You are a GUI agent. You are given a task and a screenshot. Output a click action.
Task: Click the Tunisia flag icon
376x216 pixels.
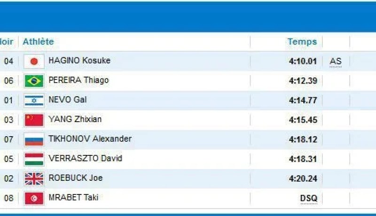pyautogui.click(x=34, y=198)
